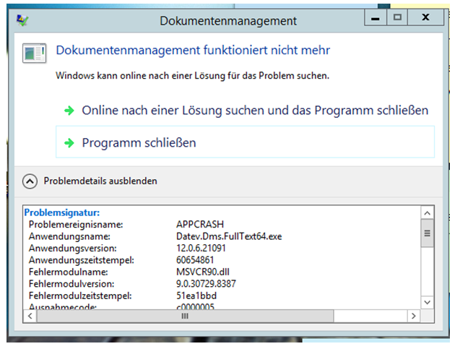Click the Fehlermodulversion: label
Viewport: 460px width, 349px height.
(71, 284)
